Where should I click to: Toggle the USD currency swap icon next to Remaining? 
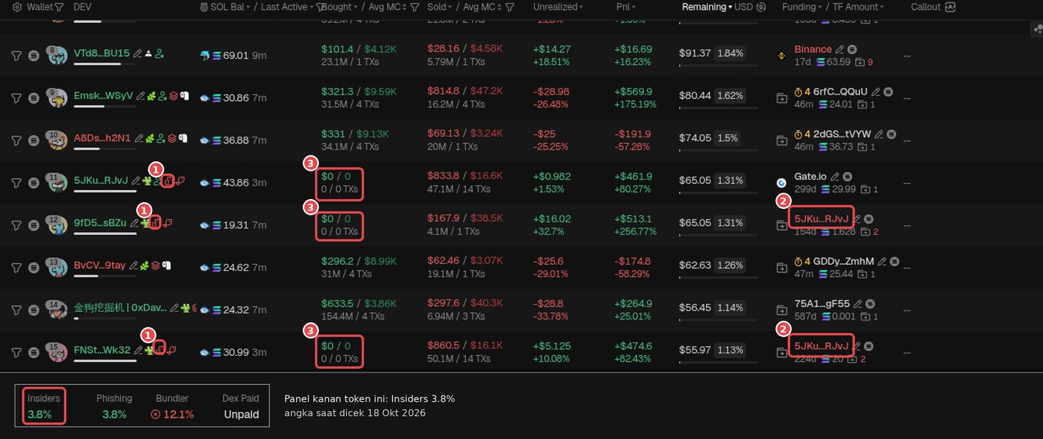coord(761,7)
